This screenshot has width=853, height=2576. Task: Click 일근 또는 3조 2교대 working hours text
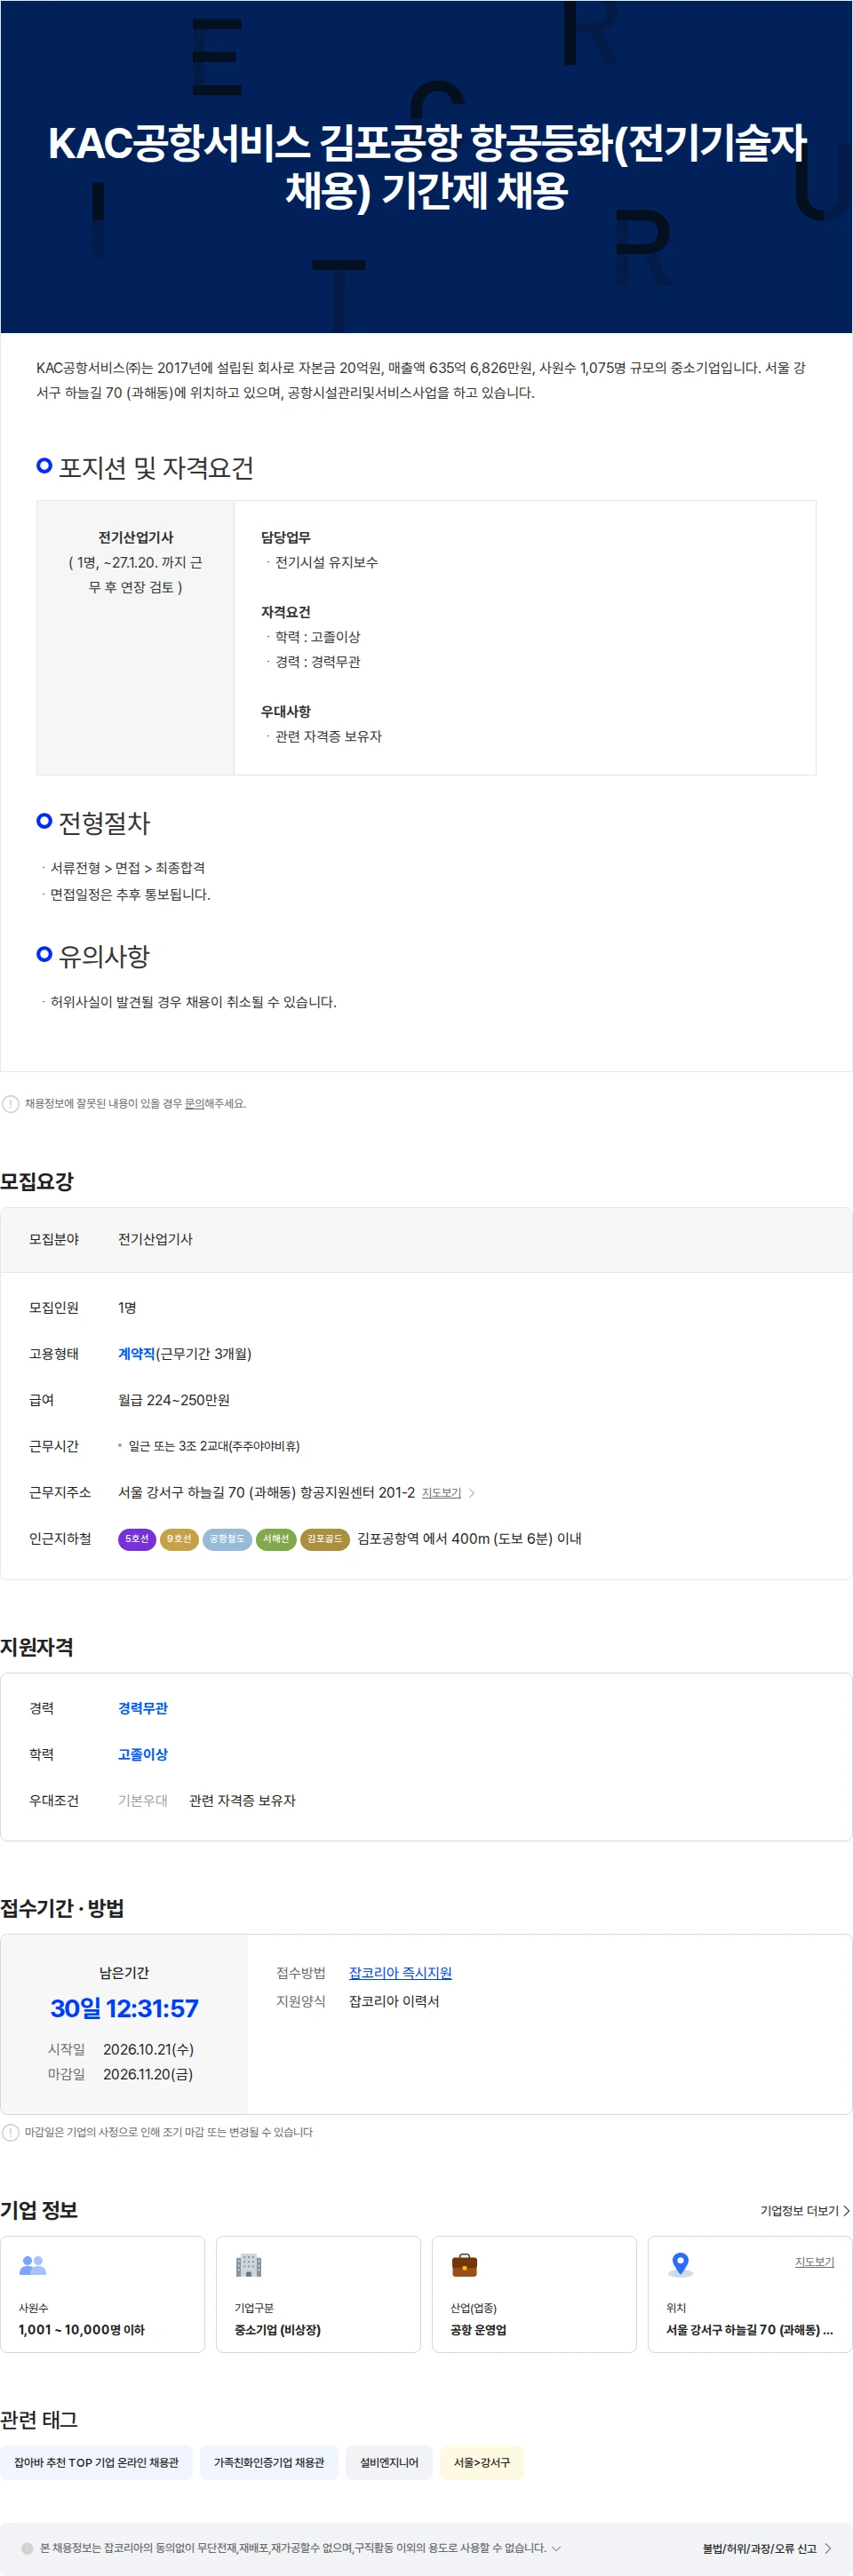pyautogui.click(x=214, y=1445)
